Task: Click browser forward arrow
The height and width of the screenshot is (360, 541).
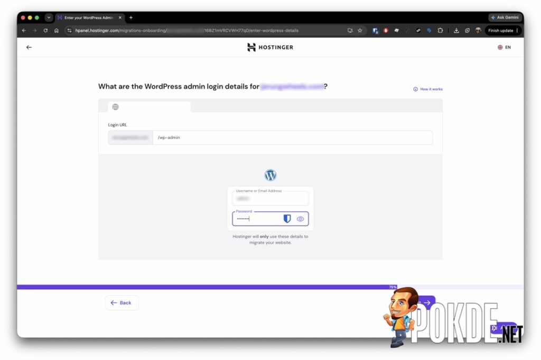Action: tap(34, 30)
